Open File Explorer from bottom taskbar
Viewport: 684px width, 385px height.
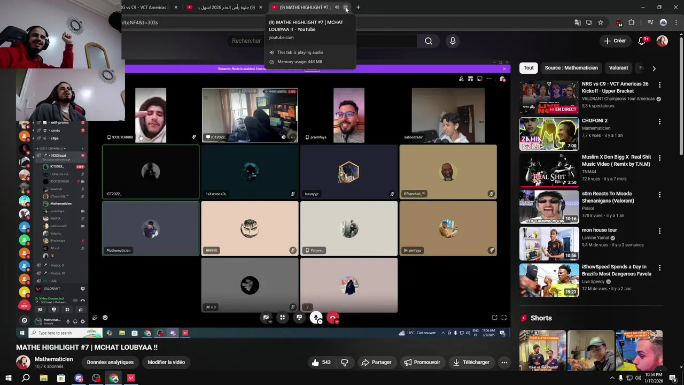tap(43, 378)
